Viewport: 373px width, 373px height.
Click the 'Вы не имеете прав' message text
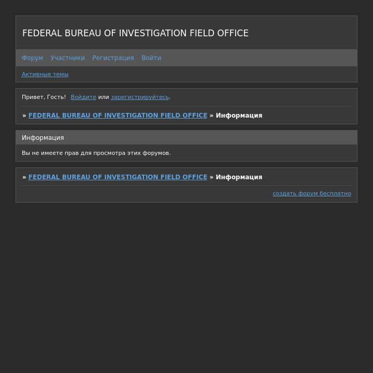pyautogui.click(x=96, y=153)
